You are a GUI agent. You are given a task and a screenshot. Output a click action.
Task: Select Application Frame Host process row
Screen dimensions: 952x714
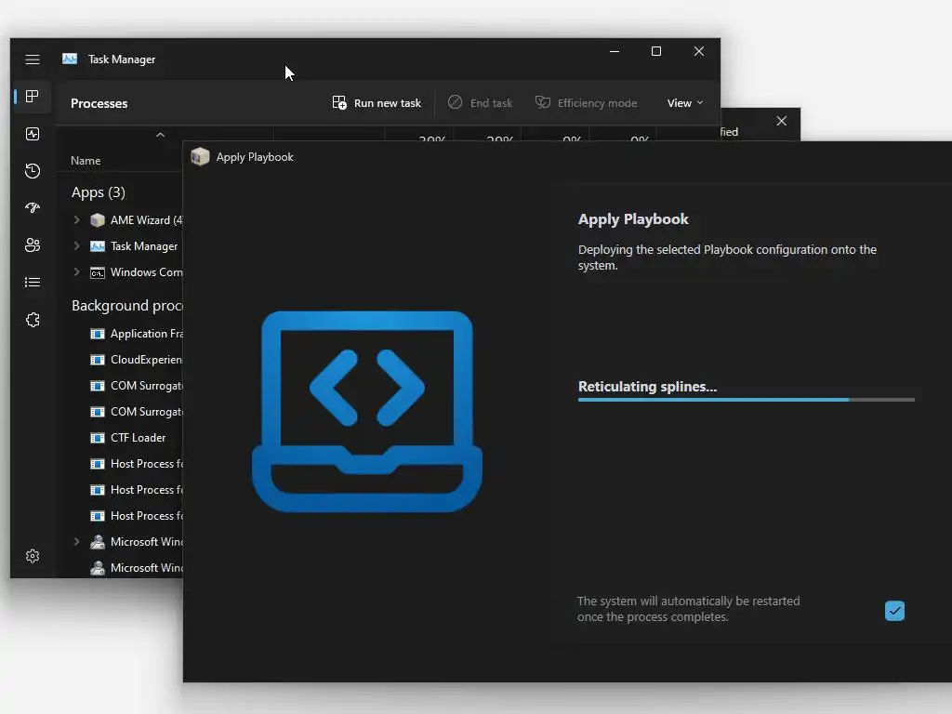[120, 334]
